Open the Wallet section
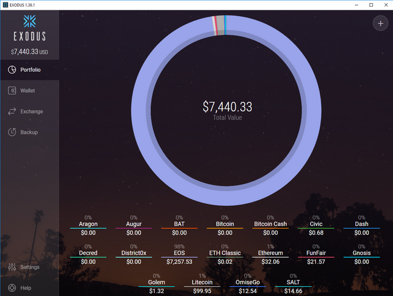Screen dimensions: 393x296 pos(29,90)
